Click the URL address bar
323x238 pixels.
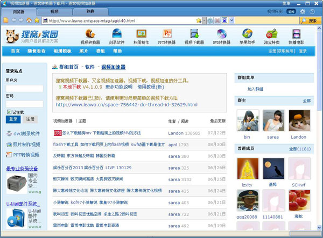coord(119,20)
